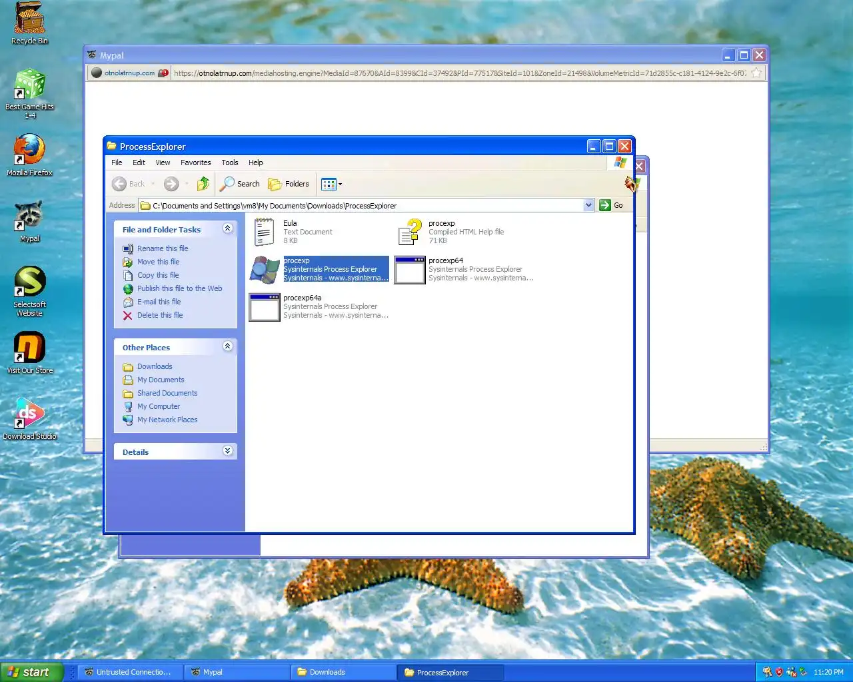
Task: Open the Edit menu
Action: click(x=139, y=163)
